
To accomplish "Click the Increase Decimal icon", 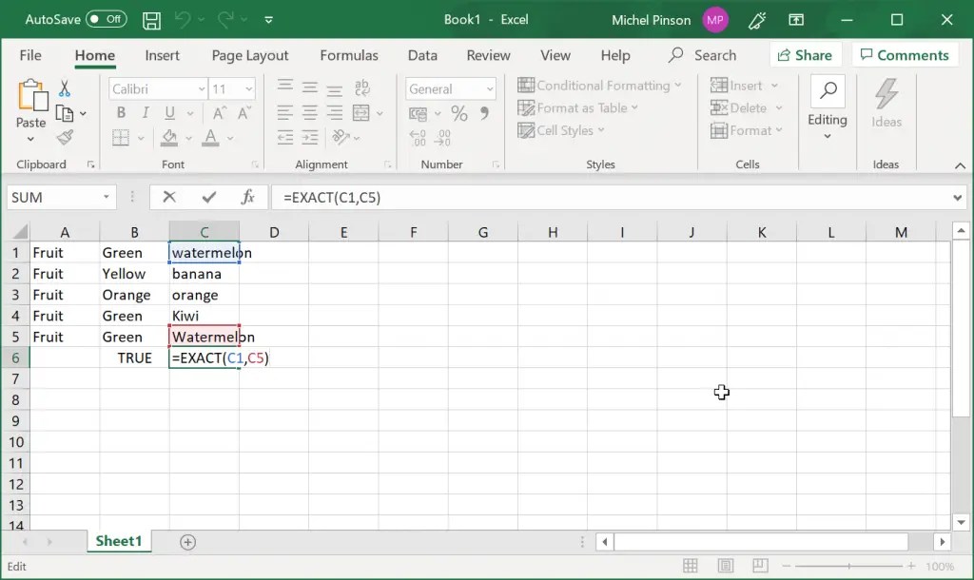I will tap(416, 137).
